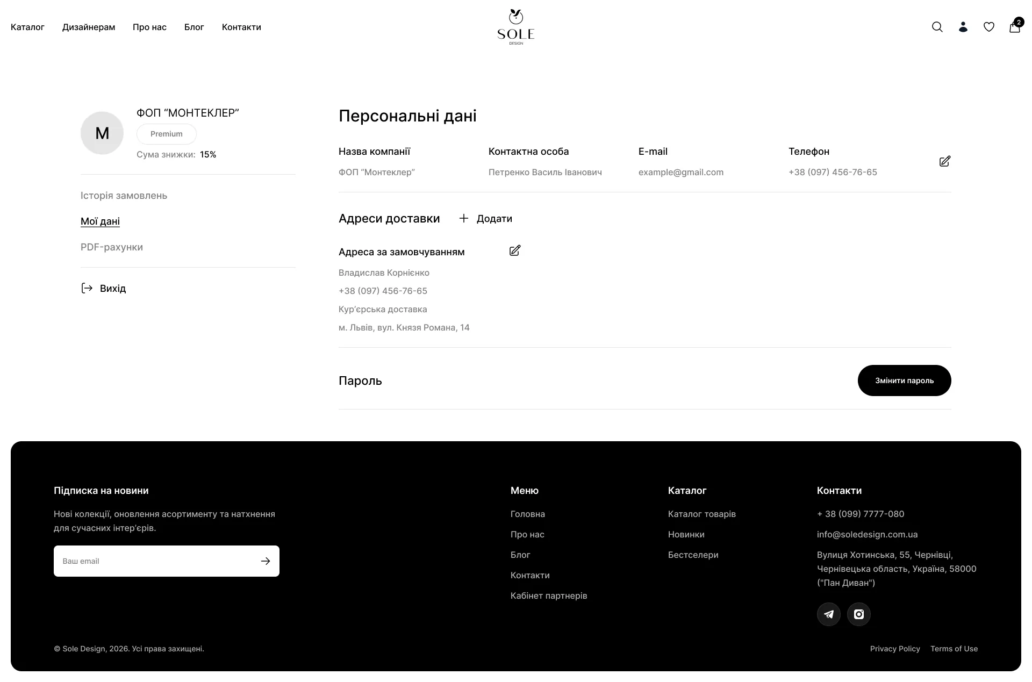Open footer link Головна
The image size is (1032, 682).
528,514
